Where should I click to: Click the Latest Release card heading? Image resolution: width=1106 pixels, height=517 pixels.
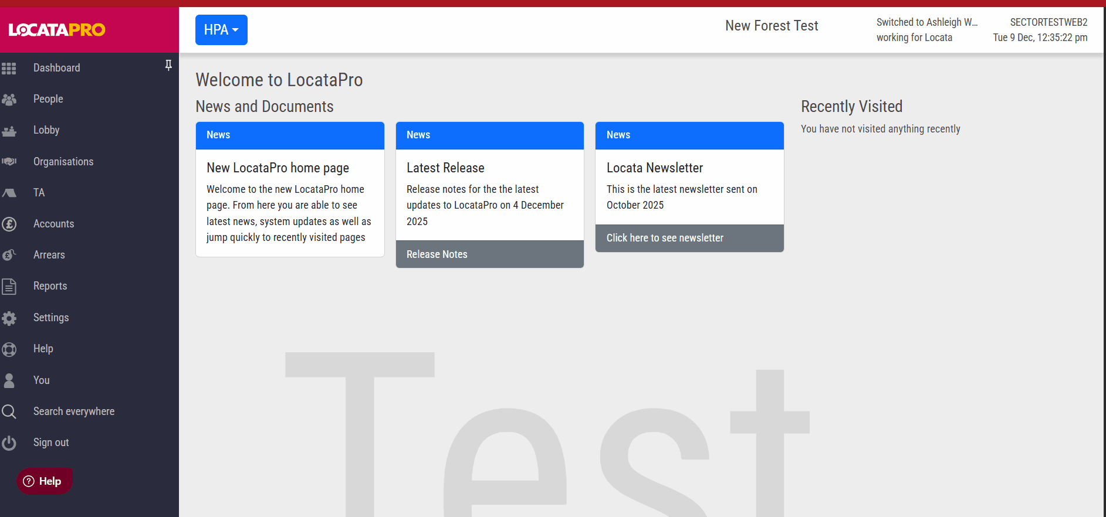(x=445, y=168)
